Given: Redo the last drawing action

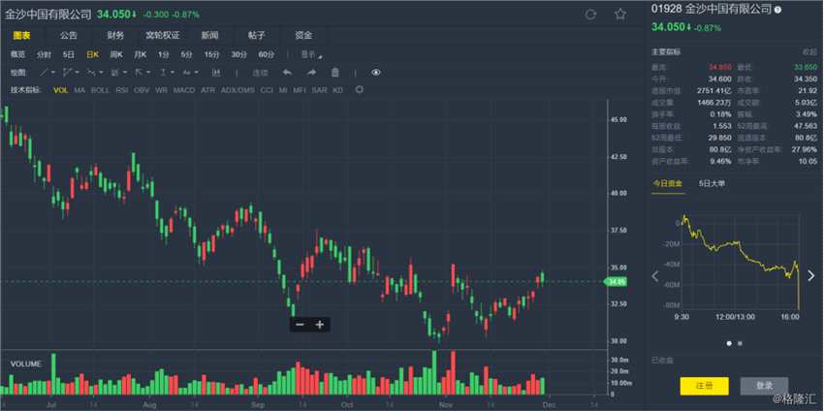Looking at the screenshot, I should [311, 73].
